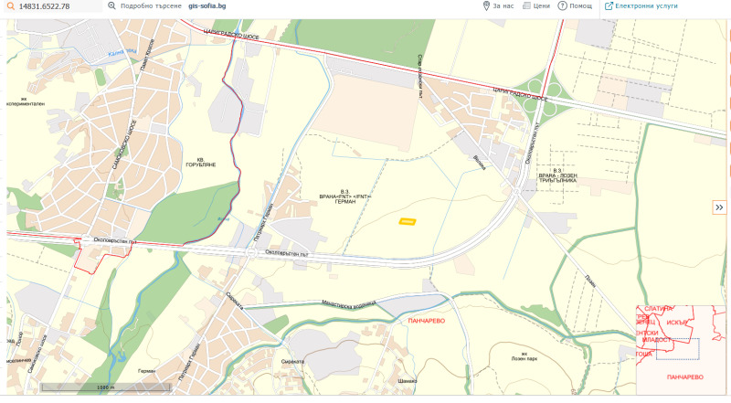Click the external link icon for Електронни услуги

click(x=608, y=6)
